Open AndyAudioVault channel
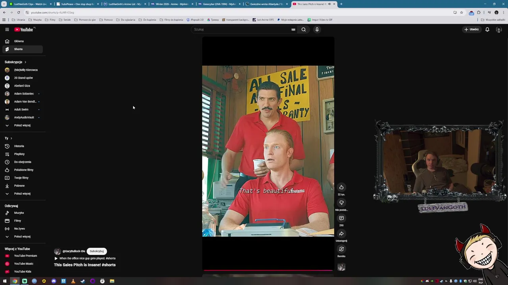The image size is (508, 285). point(22,118)
